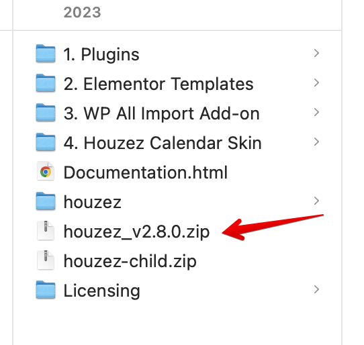364x345 pixels.
Task: Click the zip icon for houzez-child.zip
Action: 46,260
